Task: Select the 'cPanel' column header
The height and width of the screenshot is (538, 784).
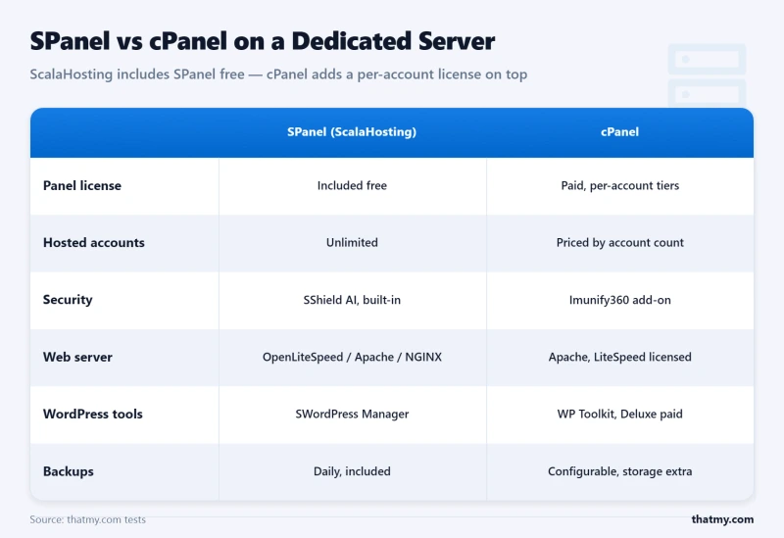Action: (619, 132)
